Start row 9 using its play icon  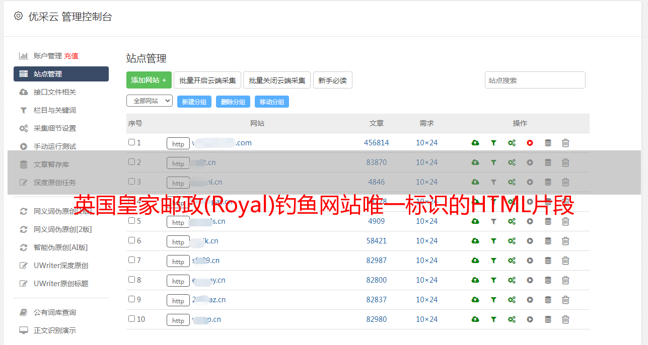pos(530,300)
